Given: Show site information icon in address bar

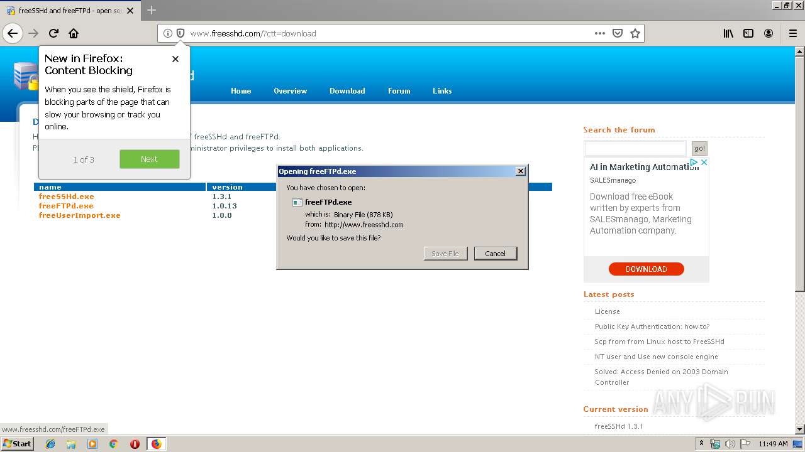Looking at the screenshot, I should pos(168,33).
